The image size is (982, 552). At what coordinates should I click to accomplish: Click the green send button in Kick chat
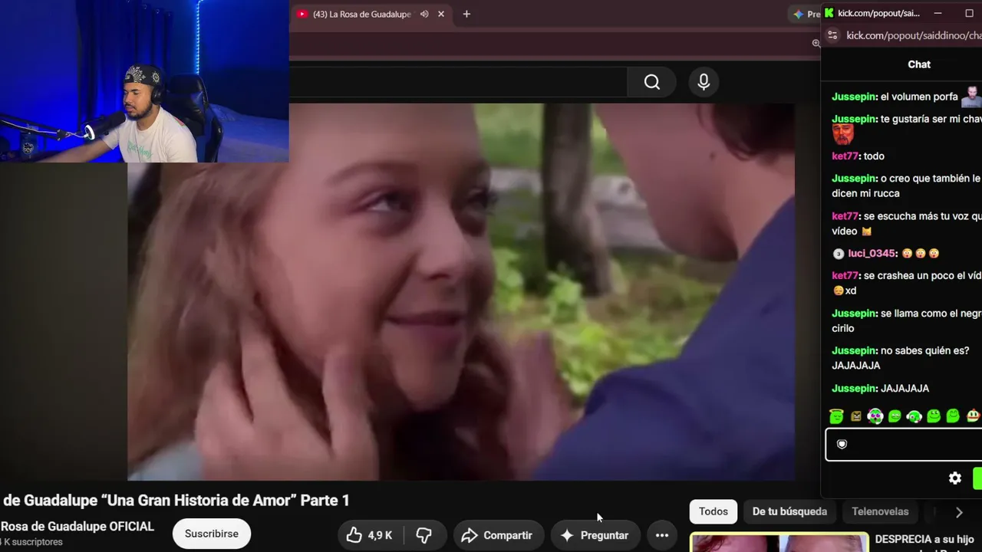tap(977, 478)
